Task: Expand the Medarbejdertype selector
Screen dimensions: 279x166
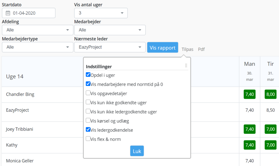Action: [38, 47]
